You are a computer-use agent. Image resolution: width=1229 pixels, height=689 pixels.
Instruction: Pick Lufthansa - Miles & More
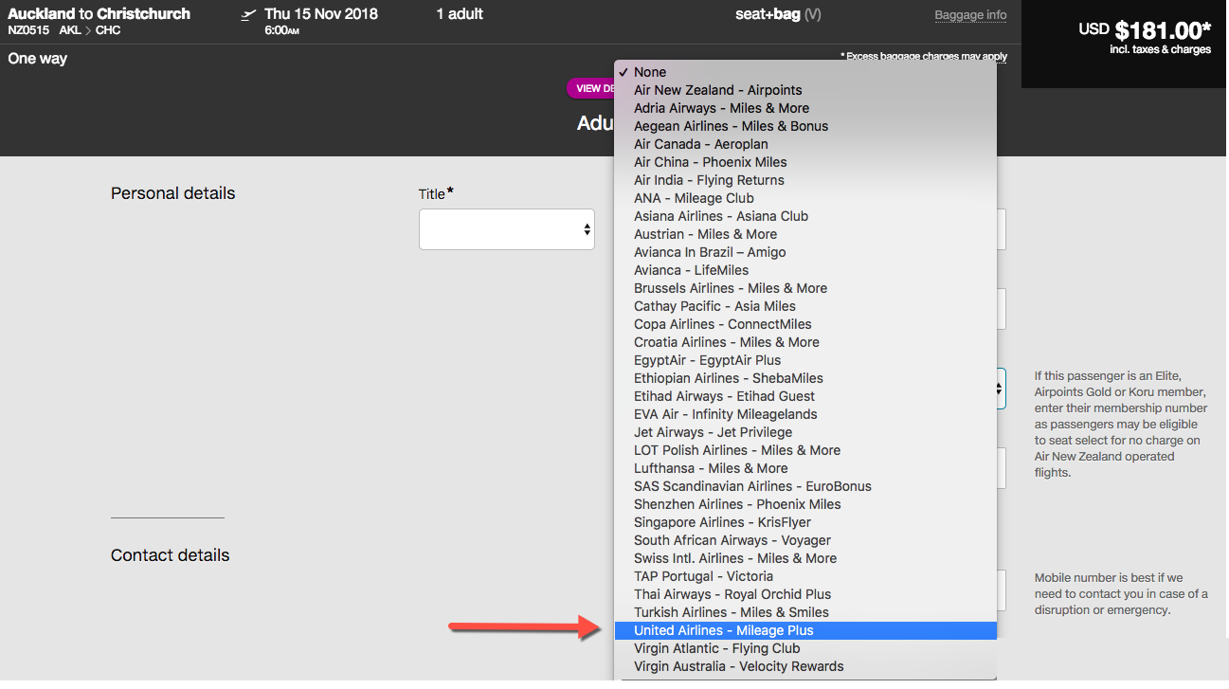pyautogui.click(x=805, y=468)
